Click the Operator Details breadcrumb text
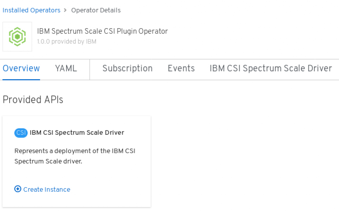The height and width of the screenshot is (212, 339). (x=96, y=10)
